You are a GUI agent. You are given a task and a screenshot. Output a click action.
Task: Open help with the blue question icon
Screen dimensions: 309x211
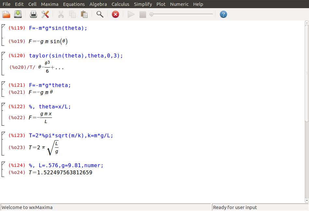pyautogui.click(x=223, y=14)
